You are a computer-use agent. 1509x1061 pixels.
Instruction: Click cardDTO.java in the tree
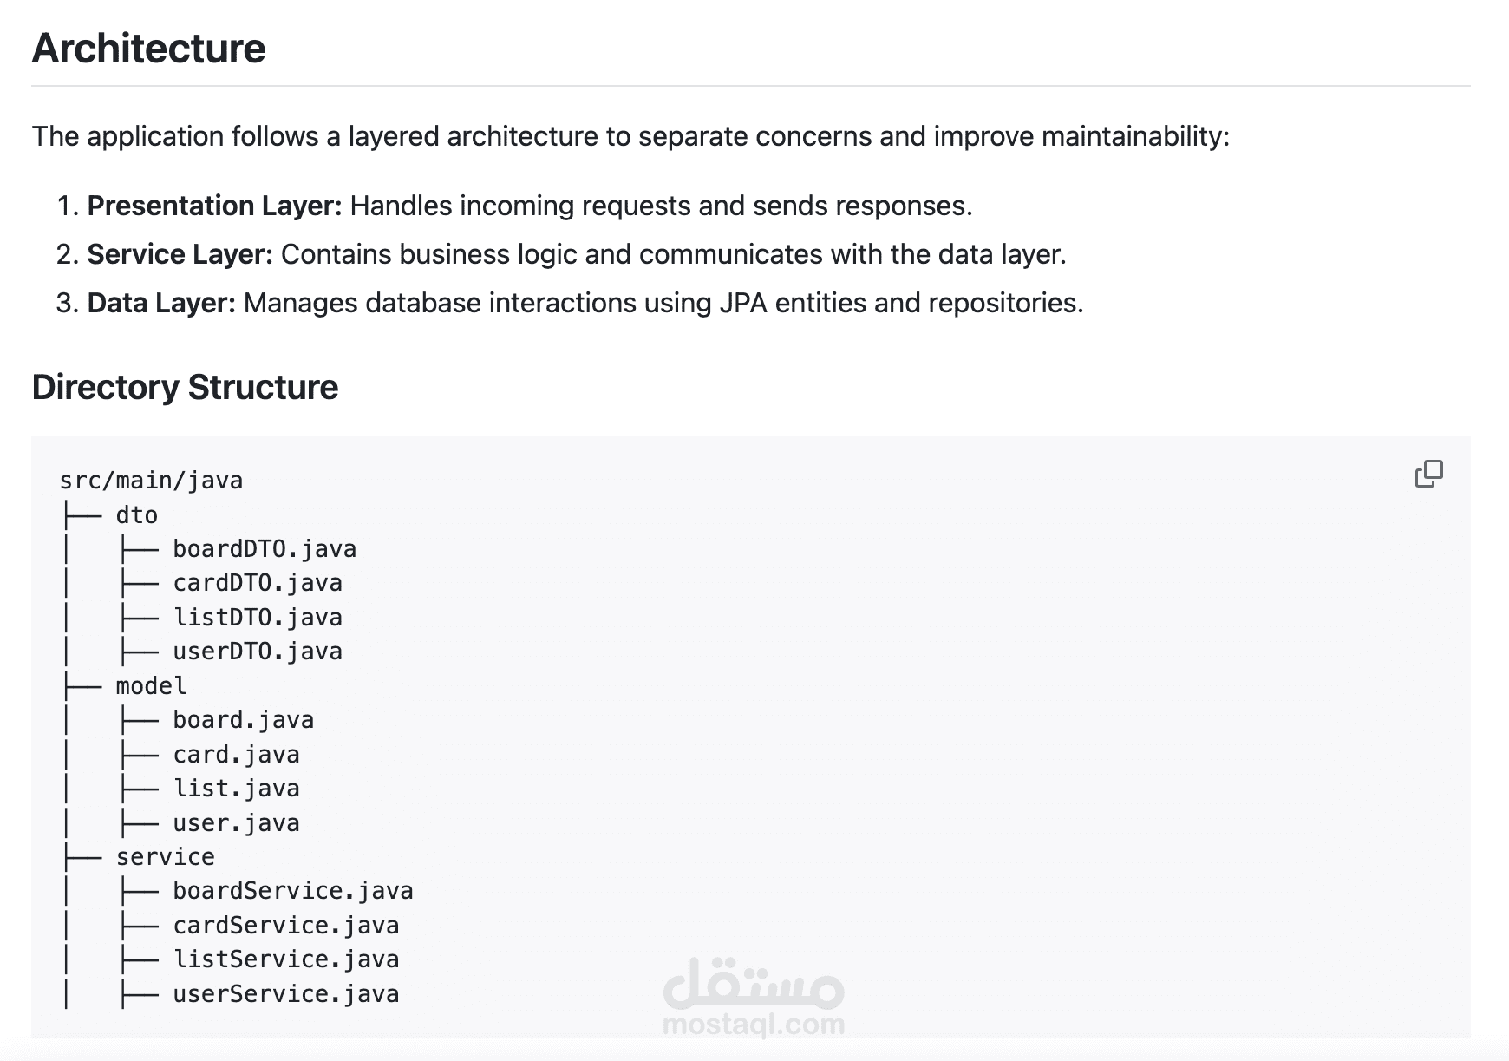[258, 583]
